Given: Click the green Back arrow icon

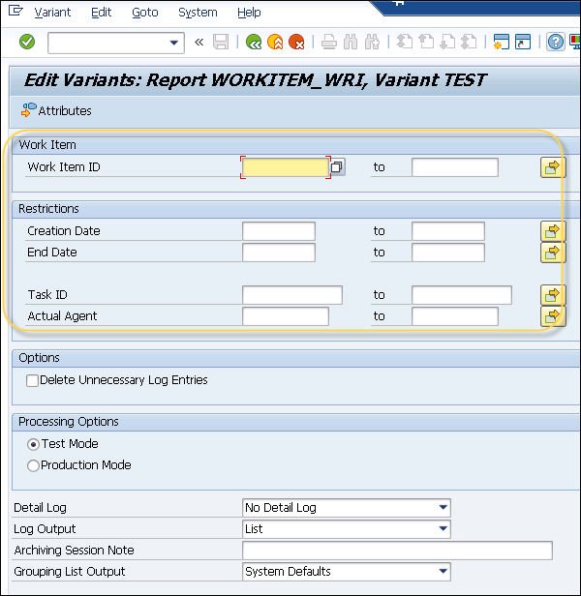Looking at the screenshot, I should click(x=254, y=42).
